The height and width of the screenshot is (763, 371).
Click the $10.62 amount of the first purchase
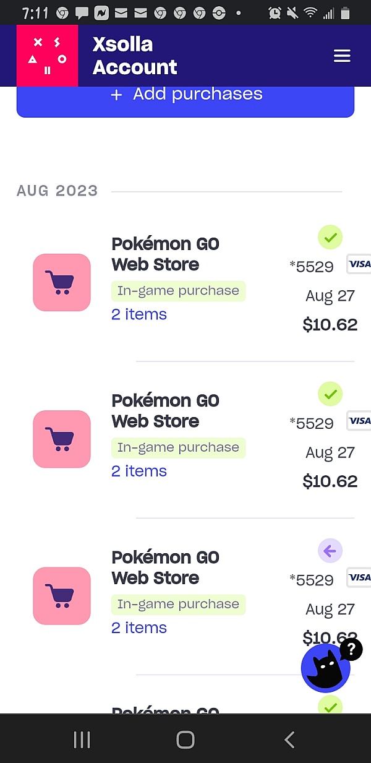click(330, 324)
